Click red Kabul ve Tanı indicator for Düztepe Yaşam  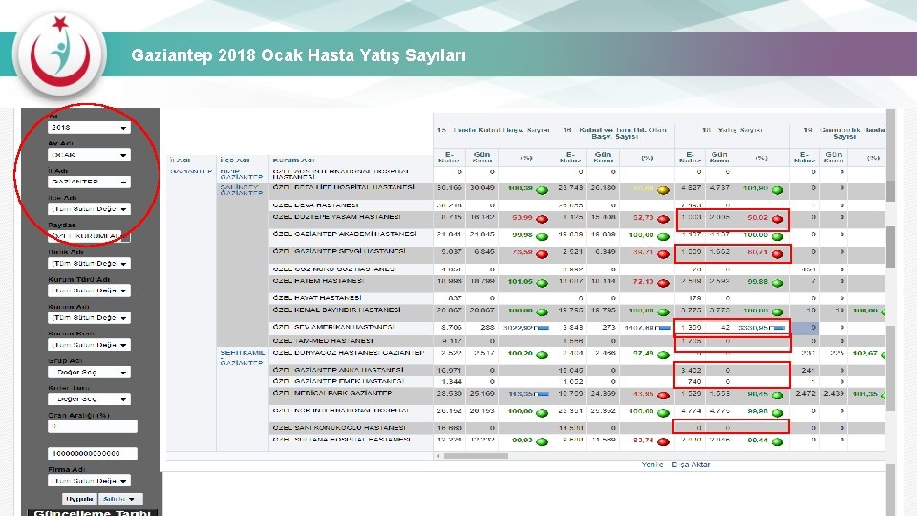[663, 219]
